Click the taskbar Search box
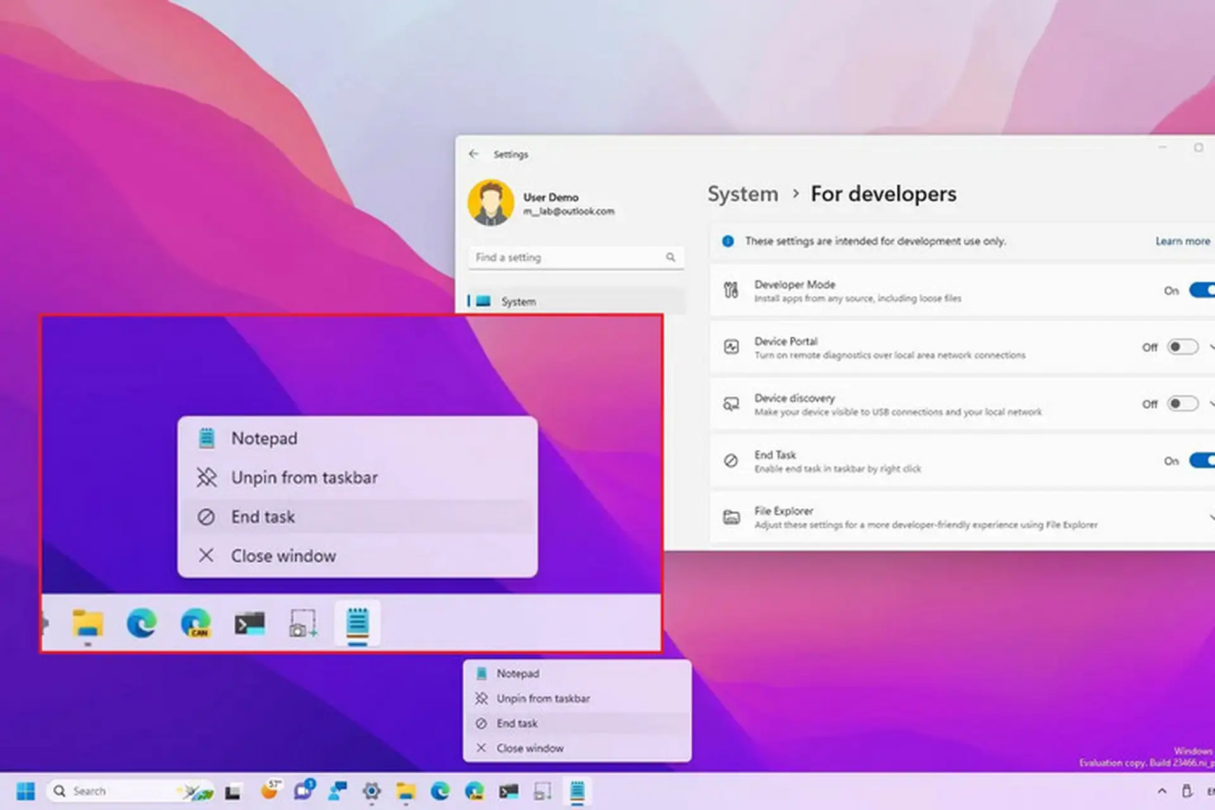Screen dimensions: 1215x810 click(131, 791)
